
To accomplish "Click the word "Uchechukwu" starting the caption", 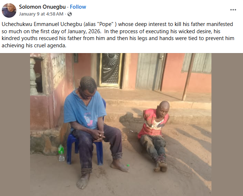I will [x=17, y=24].
